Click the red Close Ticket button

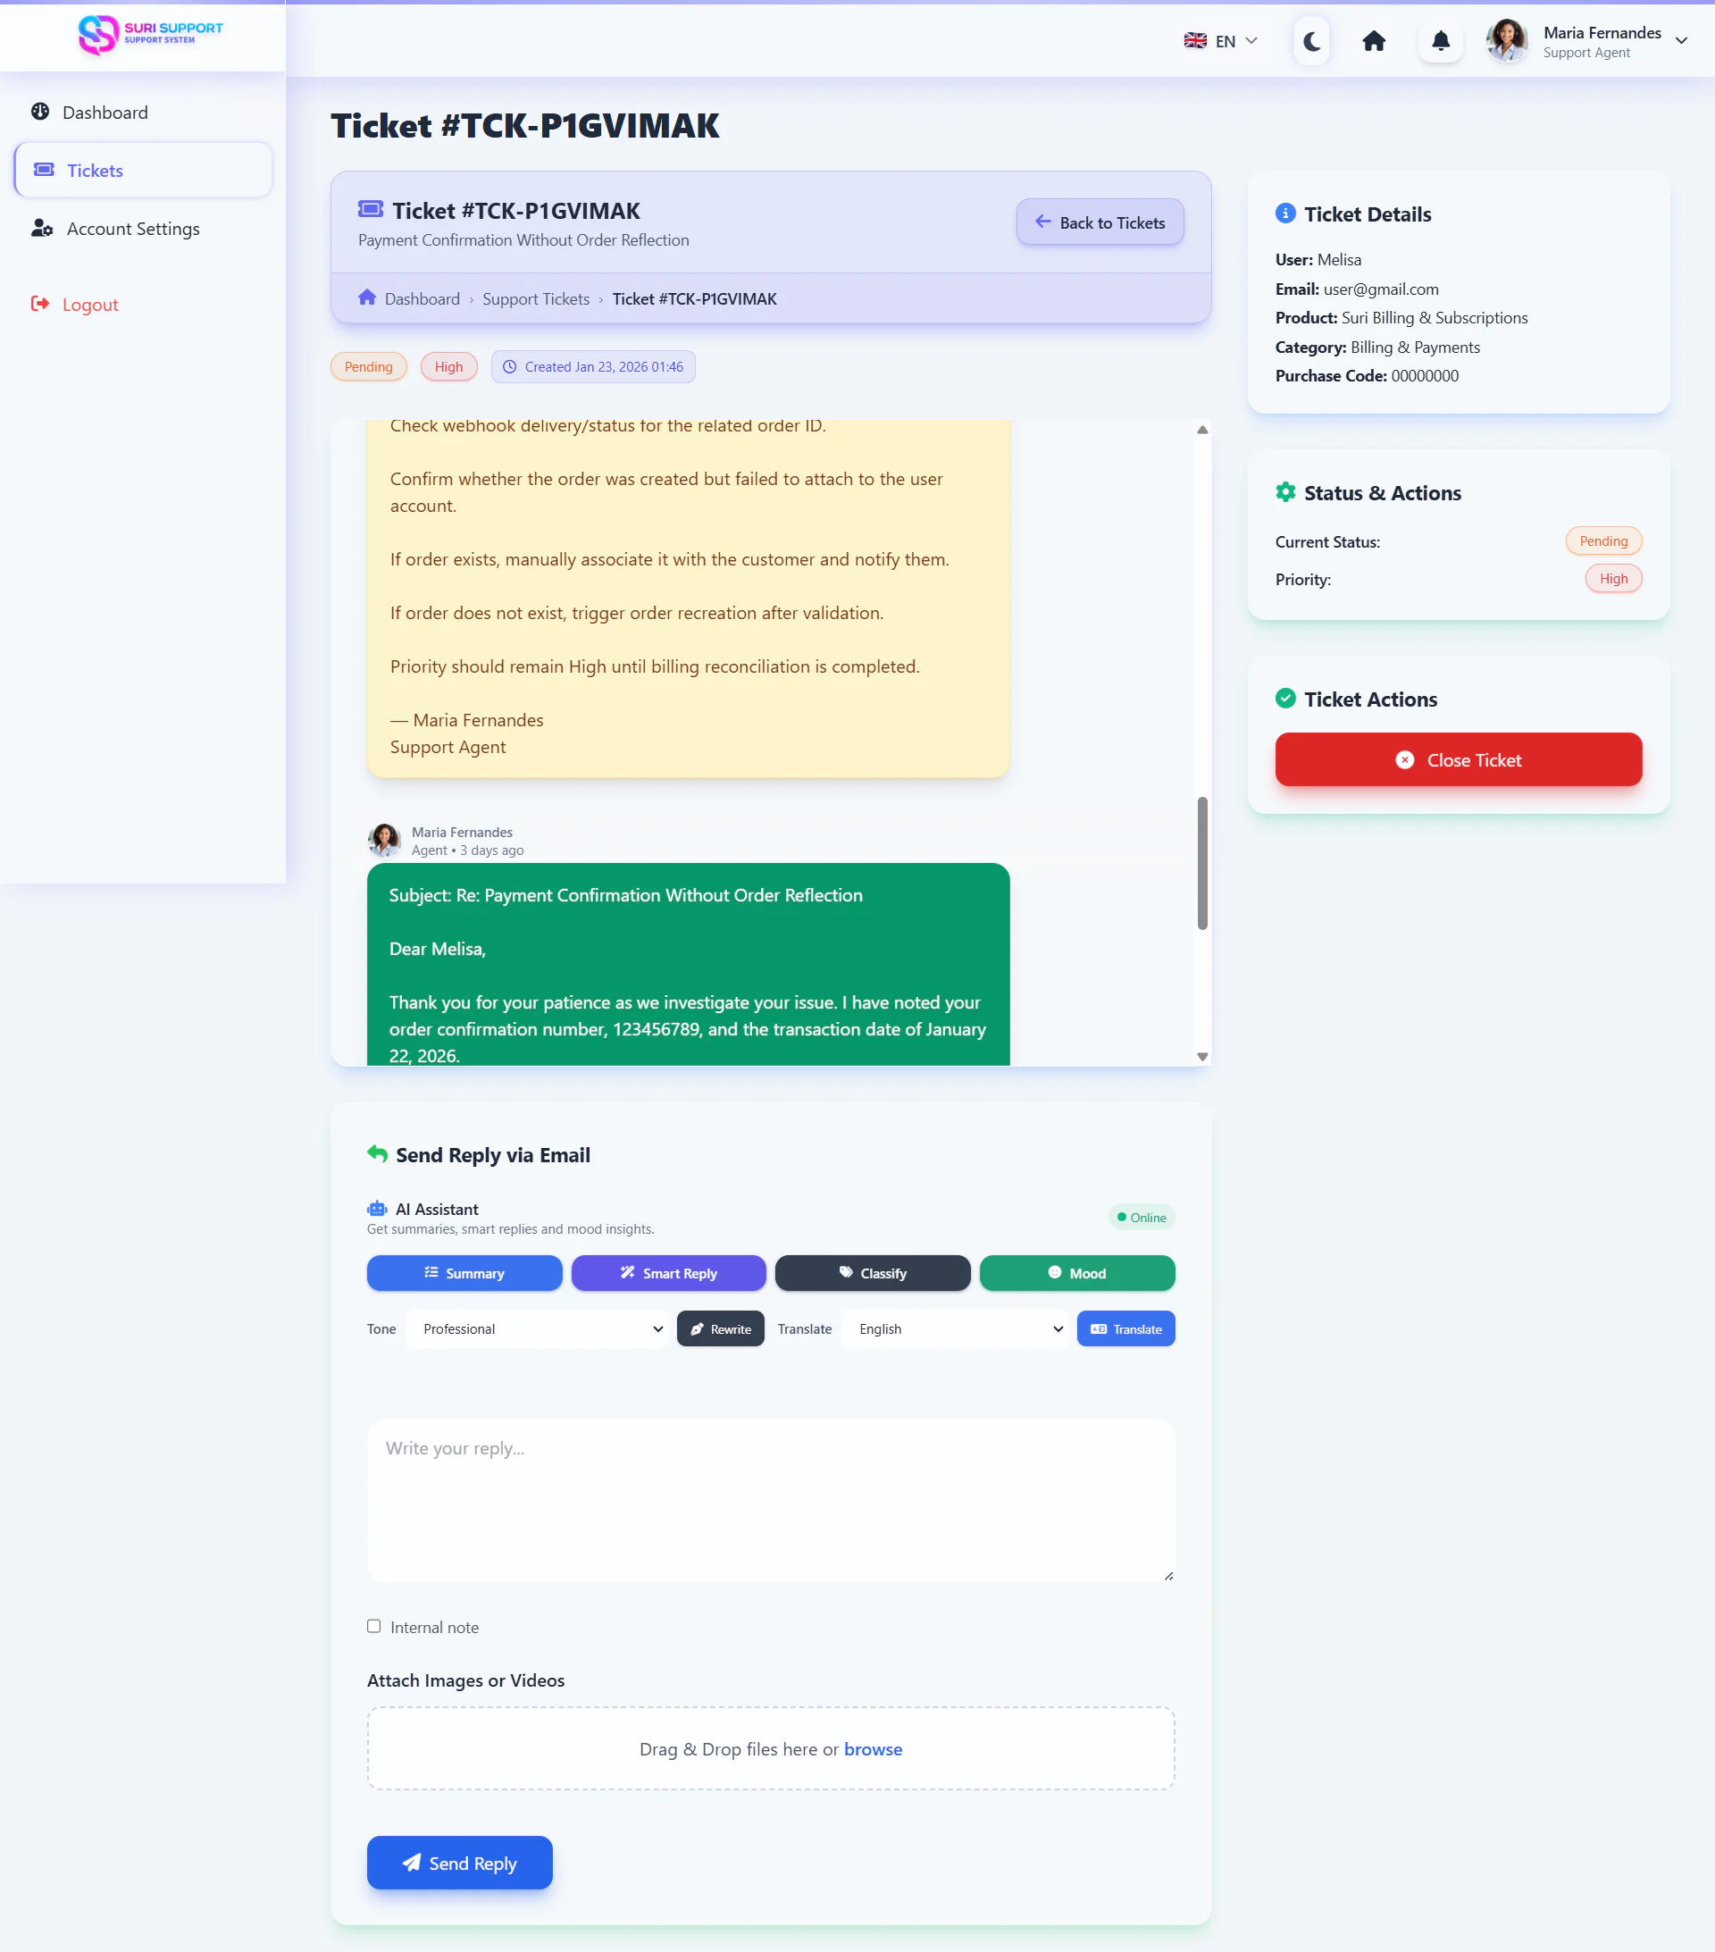coord(1457,760)
